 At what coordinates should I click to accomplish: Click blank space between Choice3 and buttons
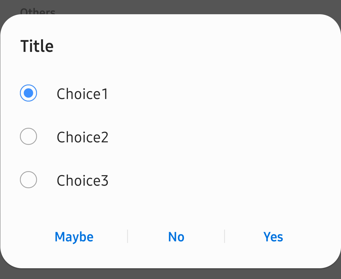click(x=171, y=207)
